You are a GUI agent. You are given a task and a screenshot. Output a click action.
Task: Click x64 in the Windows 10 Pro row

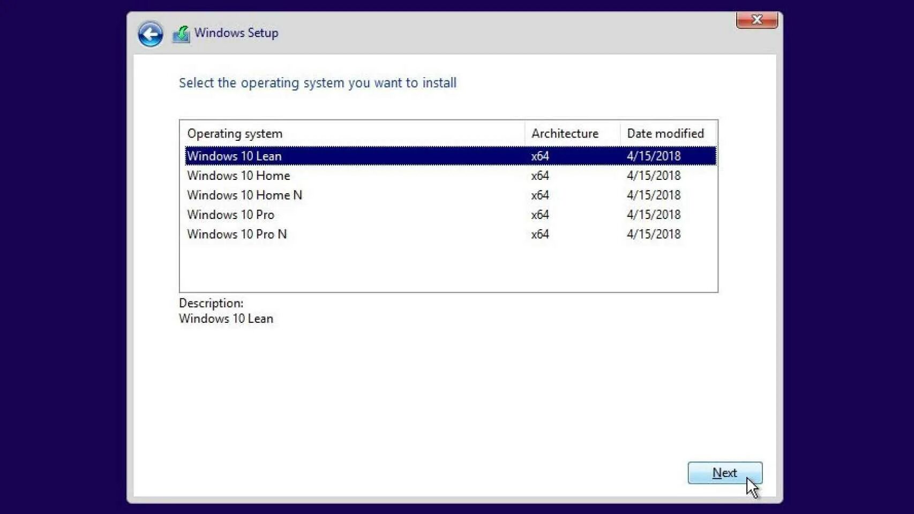[x=540, y=215]
